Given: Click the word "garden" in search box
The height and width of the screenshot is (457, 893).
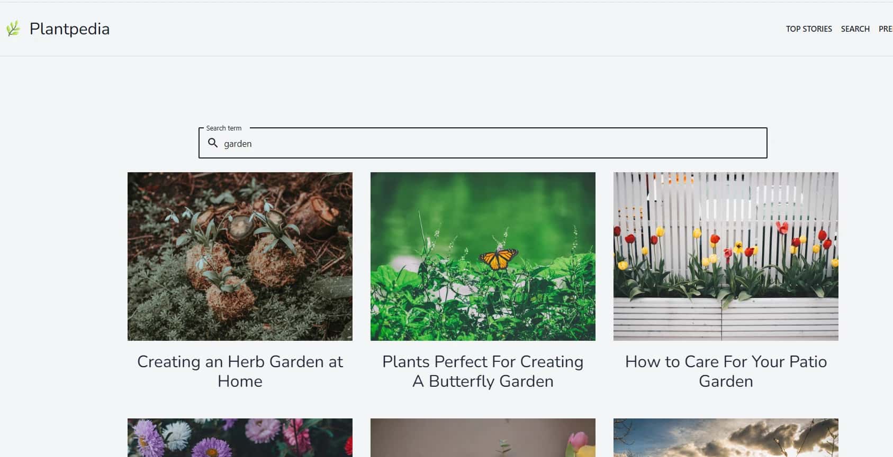Looking at the screenshot, I should coord(238,144).
